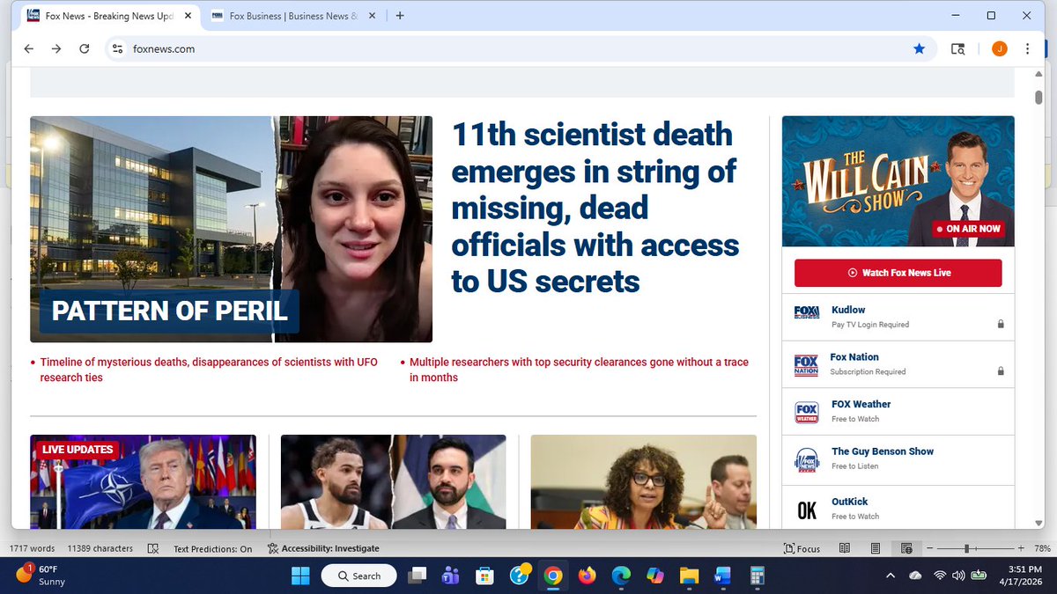
Task: Click 11389 characters in Word status bar
Action: coord(100,548)
